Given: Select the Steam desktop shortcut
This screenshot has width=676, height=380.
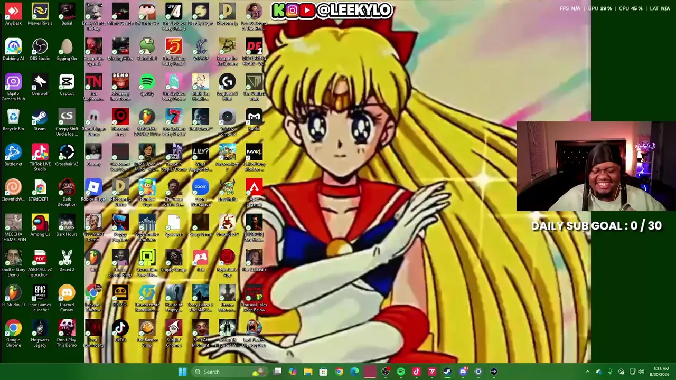Looking at the screenshot, I should [40, 120].
